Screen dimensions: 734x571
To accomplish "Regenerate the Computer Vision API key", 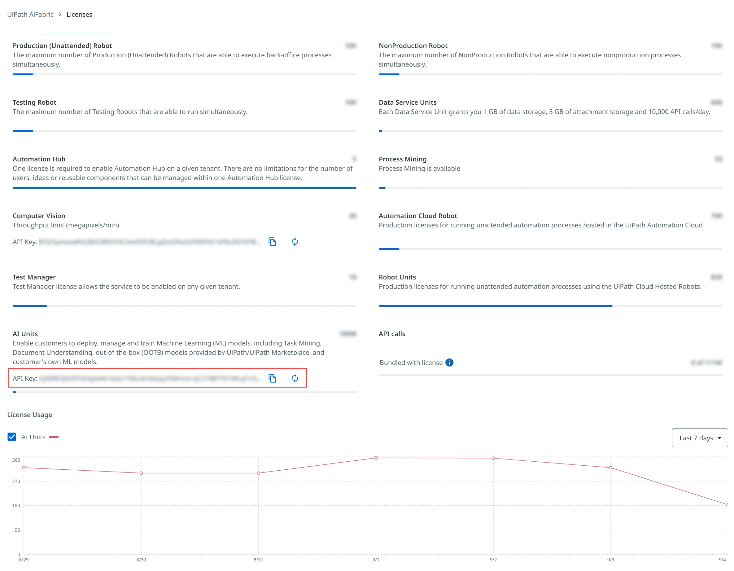I will click(x=295, y=242).
